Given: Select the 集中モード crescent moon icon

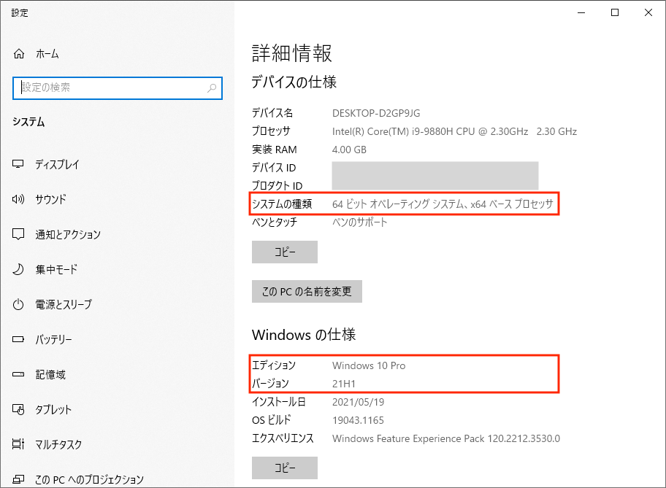Looking at the screenshot, I should point(18,269).
